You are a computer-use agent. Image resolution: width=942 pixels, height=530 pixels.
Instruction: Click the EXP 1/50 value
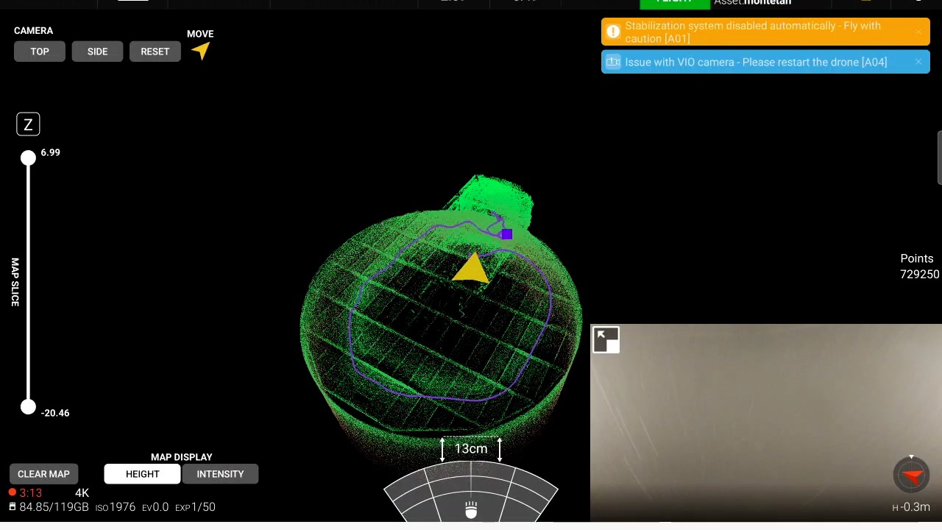pyautogui.click(x=195, y=507)
